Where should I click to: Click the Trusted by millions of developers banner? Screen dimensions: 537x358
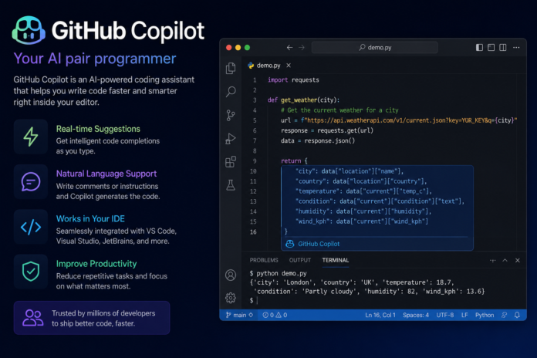[92, 318]
